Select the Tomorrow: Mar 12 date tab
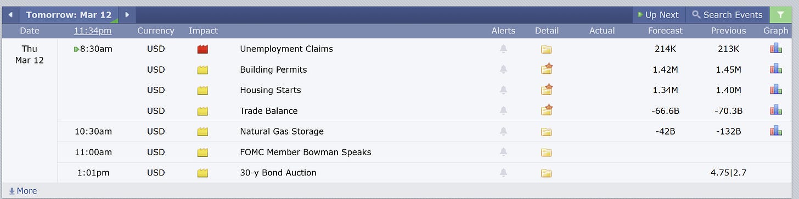The image size is (799, 199). pos(69,15)
